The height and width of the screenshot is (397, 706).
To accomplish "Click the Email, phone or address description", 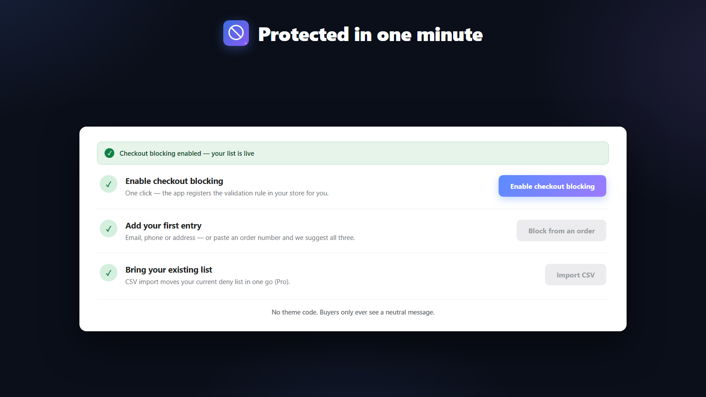I will pos(240,238).
